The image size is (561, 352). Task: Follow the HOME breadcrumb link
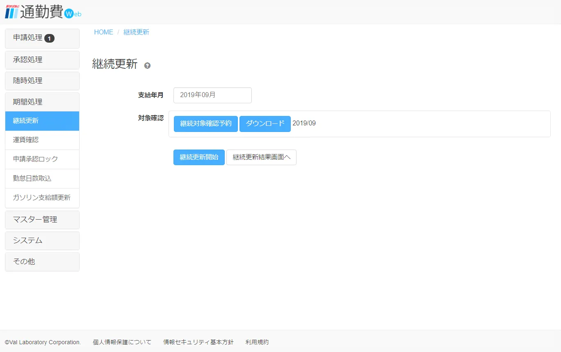coord(103,32)
